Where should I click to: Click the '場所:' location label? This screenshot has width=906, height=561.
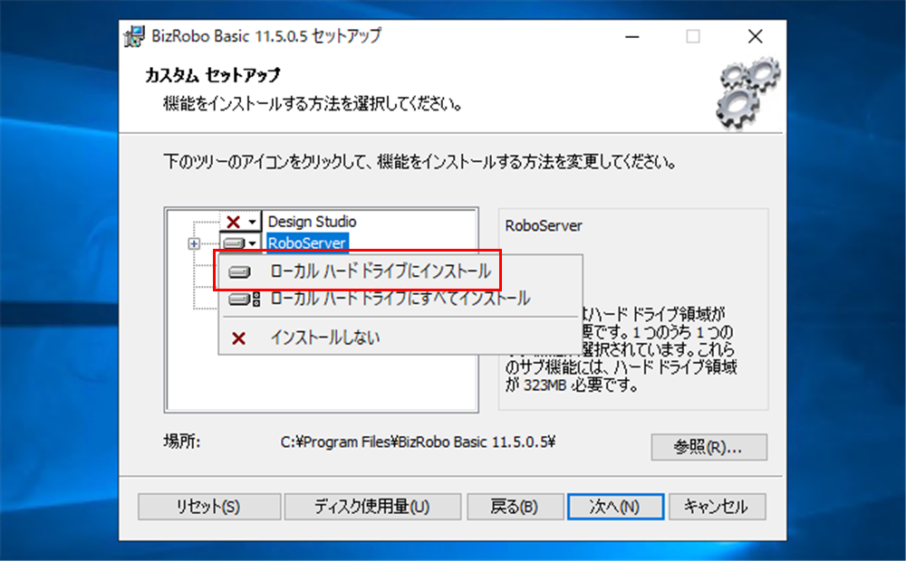(x=182, y=442)
